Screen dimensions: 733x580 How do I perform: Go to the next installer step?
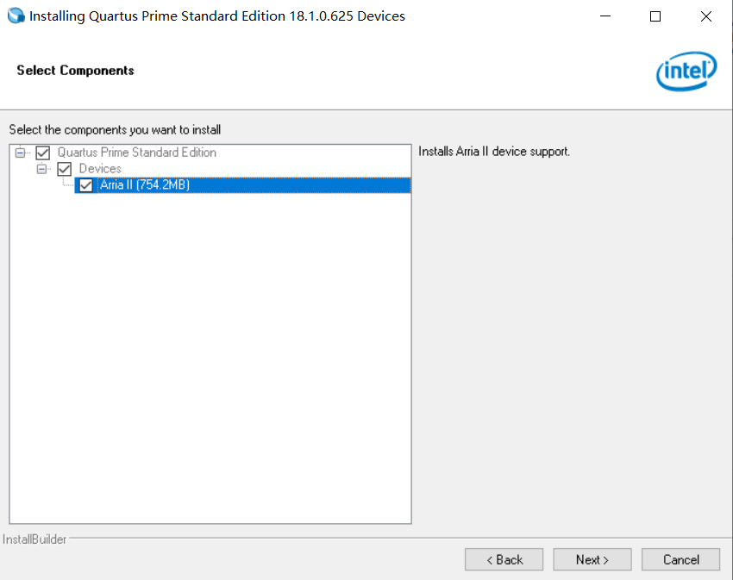click(592, 559)
